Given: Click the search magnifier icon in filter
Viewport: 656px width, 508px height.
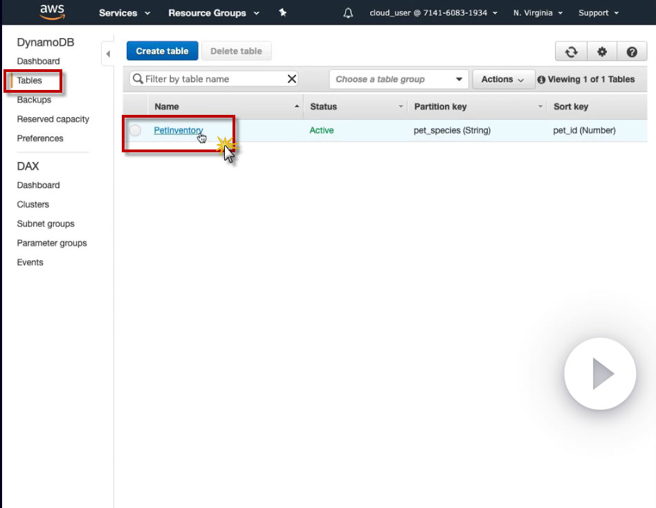Looking at the screenshot, I should click(138, 79).
